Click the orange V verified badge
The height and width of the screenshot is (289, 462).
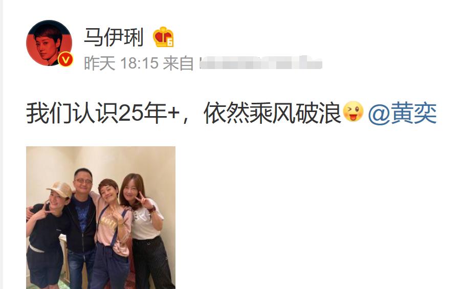tap(65, 59)
